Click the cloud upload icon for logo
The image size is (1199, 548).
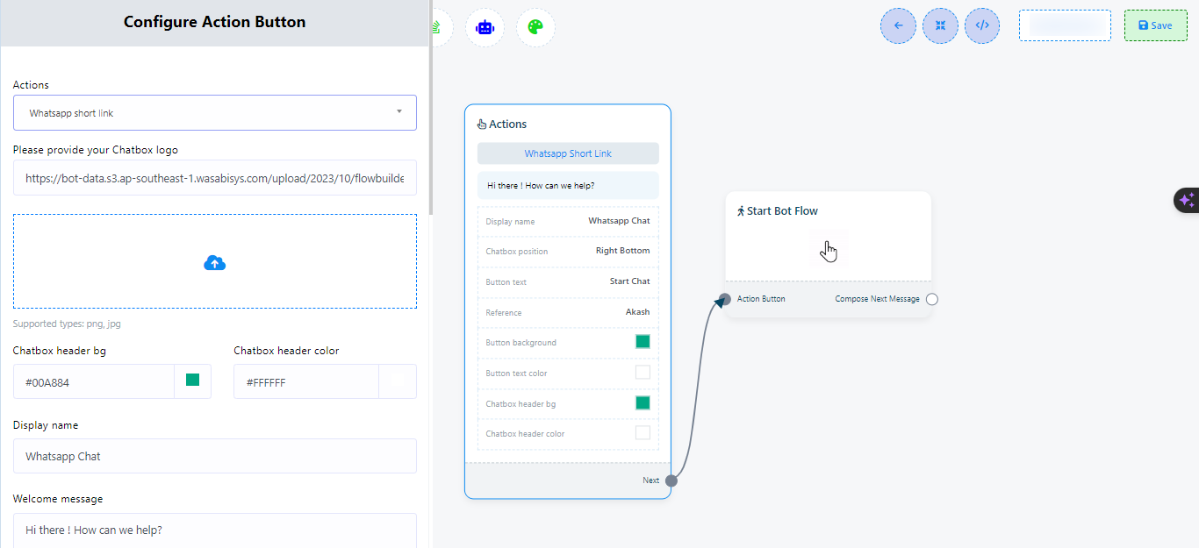click(x=215, y=262)
